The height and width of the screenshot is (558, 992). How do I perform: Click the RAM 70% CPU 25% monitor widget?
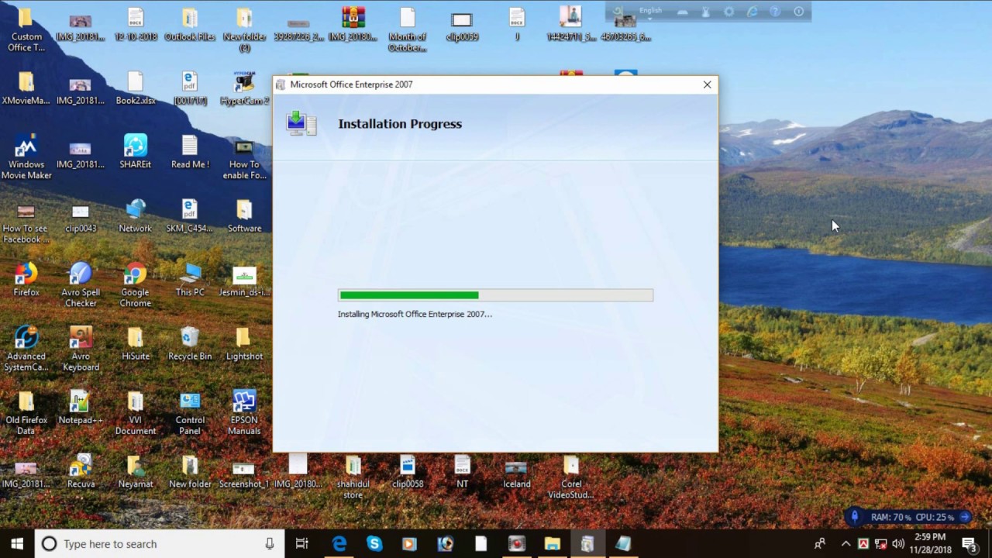pyautogui.click(x=910, y=517)
